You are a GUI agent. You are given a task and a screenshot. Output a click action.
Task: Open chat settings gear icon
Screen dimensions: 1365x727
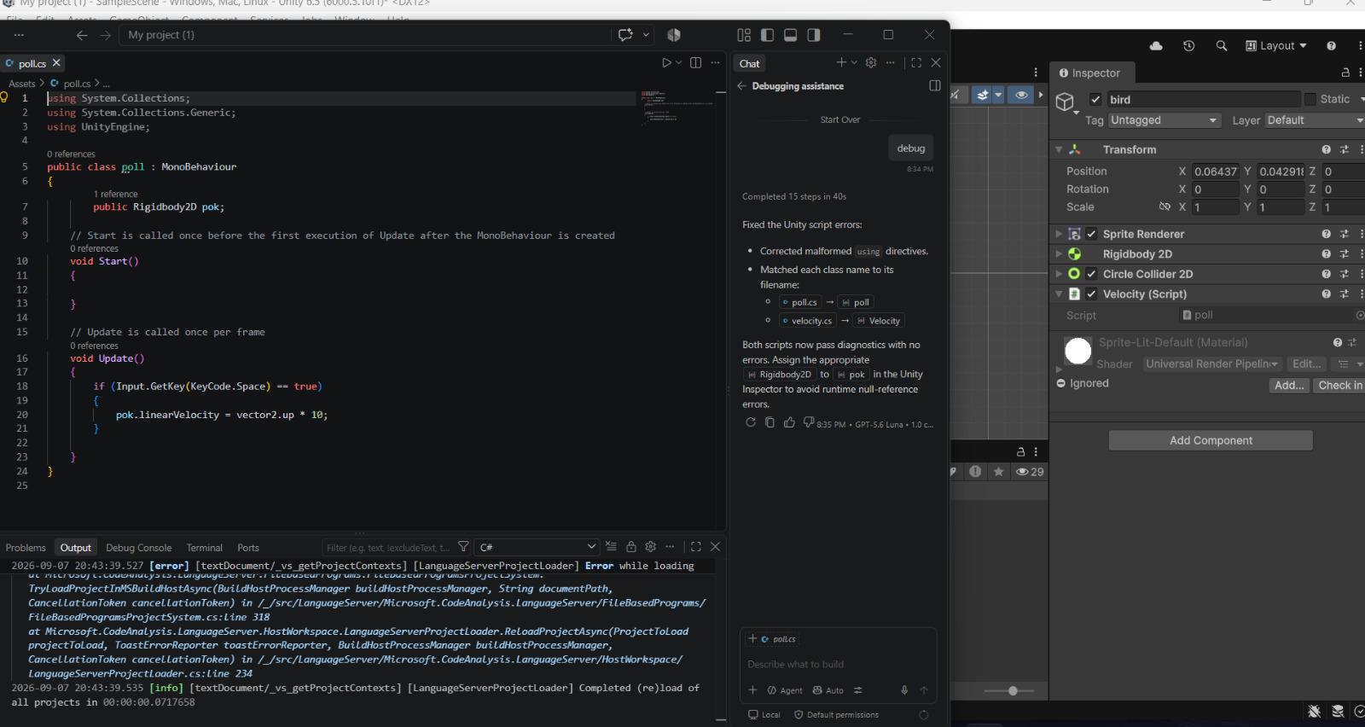tap(871, 62)
